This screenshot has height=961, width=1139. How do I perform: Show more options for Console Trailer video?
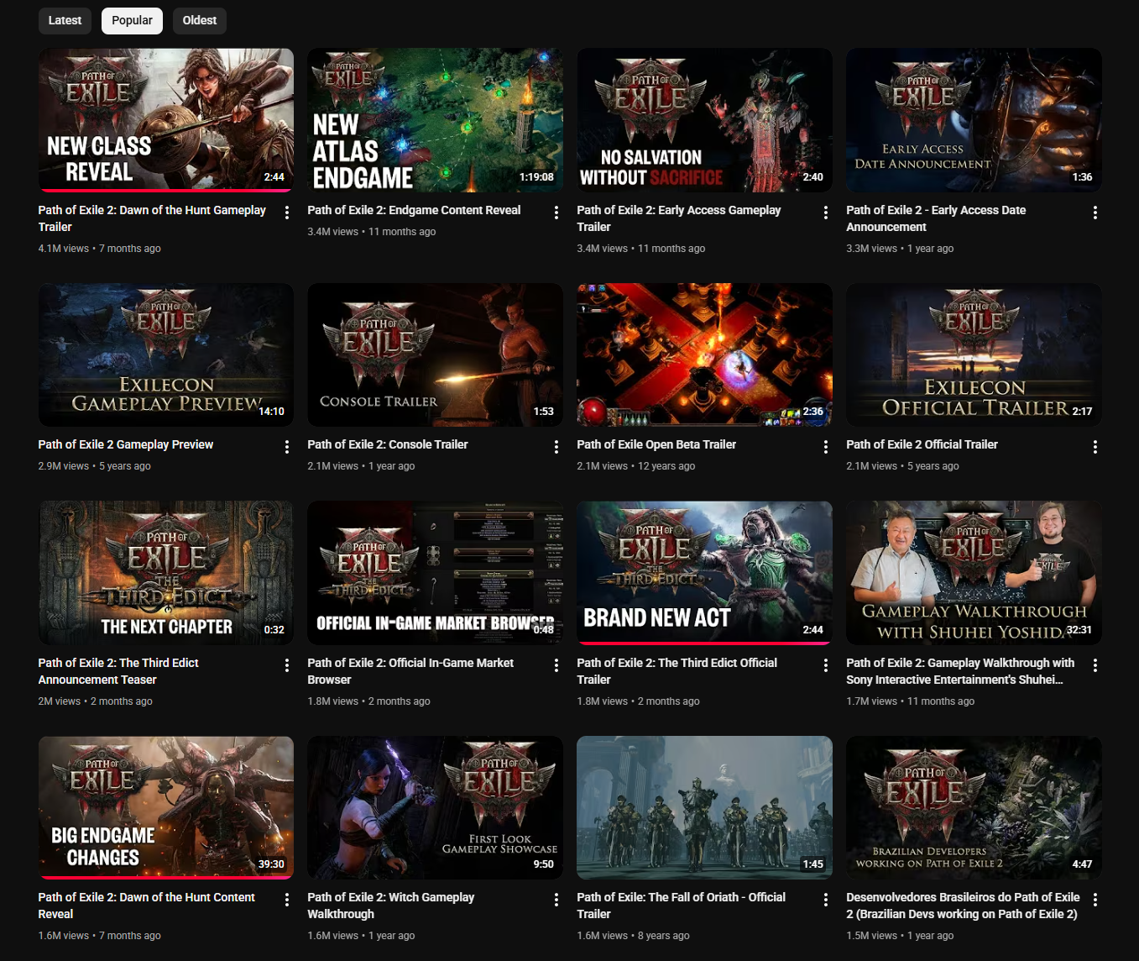click(556, 447)
